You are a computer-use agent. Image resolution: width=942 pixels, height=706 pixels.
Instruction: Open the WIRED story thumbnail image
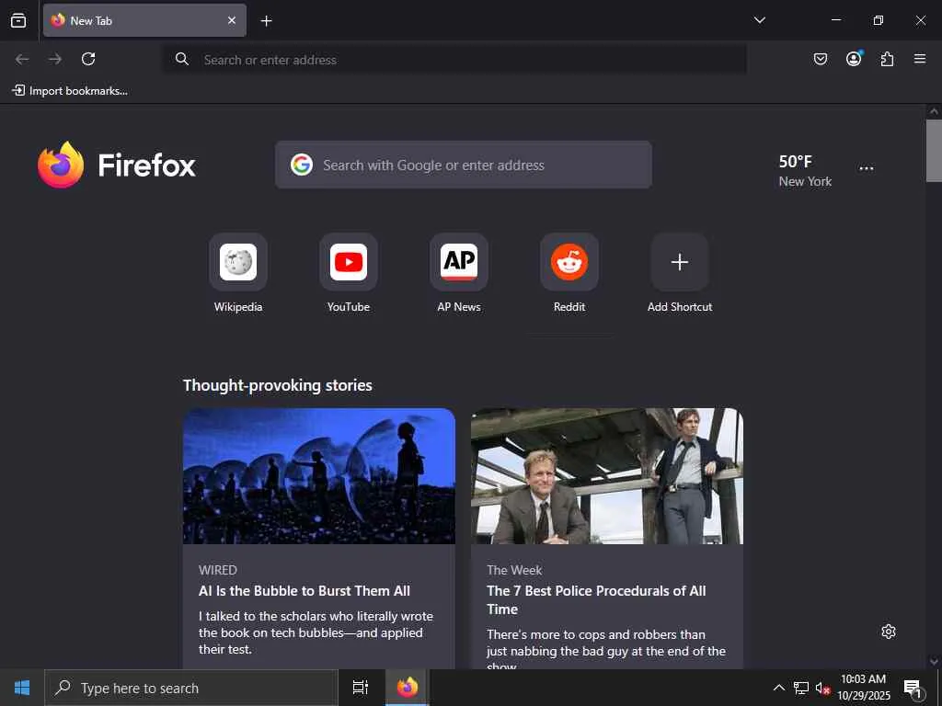tap(319, 476)
